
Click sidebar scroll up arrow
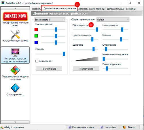click(15, 8)
